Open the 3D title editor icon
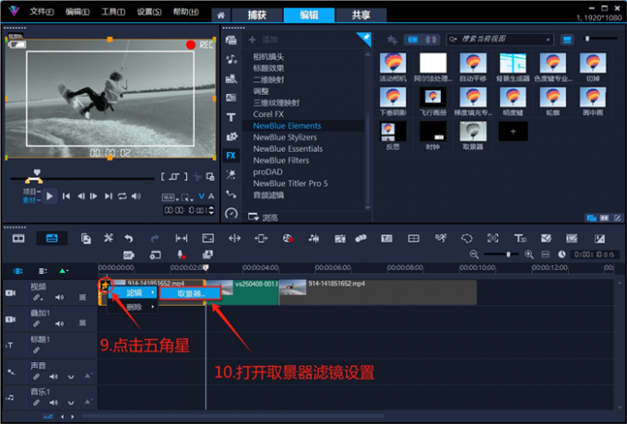This screenshot has height=424, width=627. pos(520,239)
